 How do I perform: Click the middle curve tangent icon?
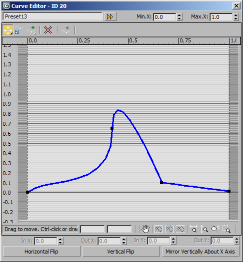coord(169,229)
